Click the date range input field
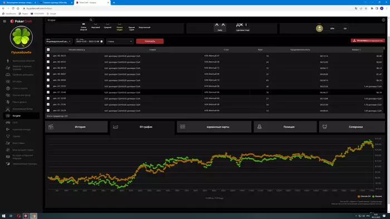390x219 pixels. pos(89,41)
